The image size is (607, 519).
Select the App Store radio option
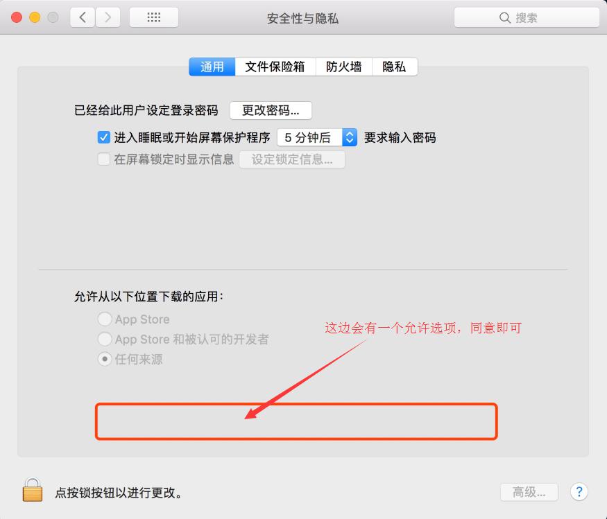click(x=105, y=319)
